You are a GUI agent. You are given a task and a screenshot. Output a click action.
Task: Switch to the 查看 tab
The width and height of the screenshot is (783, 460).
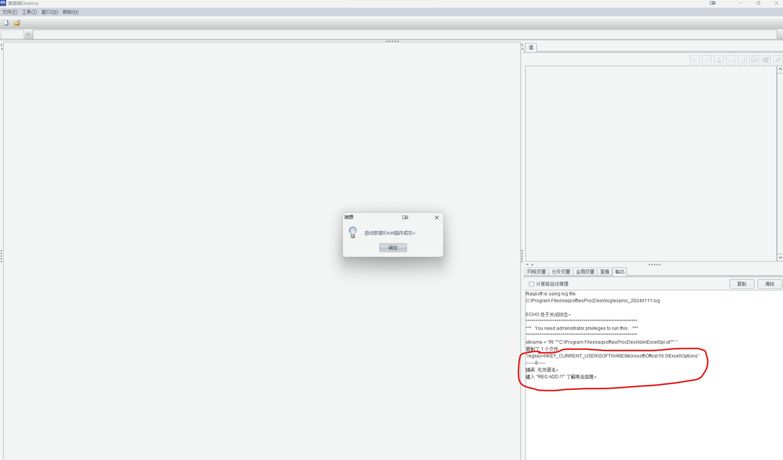604,271
